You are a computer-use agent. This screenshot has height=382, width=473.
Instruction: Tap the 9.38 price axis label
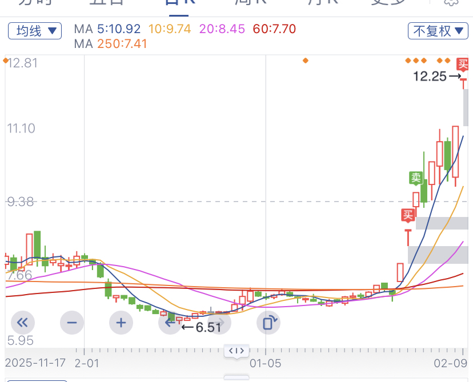(x=20, y=202)
